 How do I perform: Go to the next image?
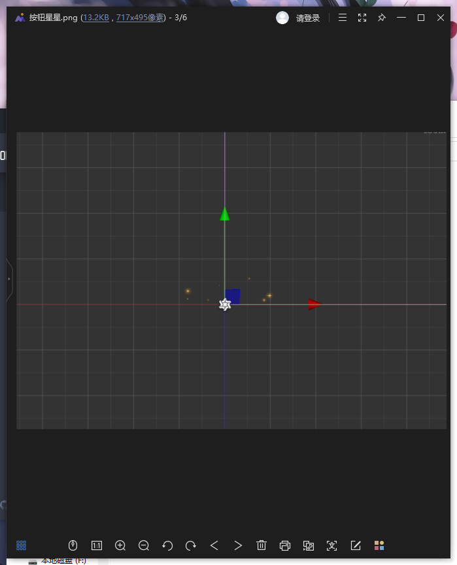[238, 545]
